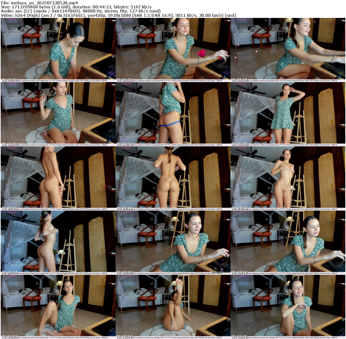Click the Video stream details line
This screenshot has width=346, height=339.
(x=118, y=15)
